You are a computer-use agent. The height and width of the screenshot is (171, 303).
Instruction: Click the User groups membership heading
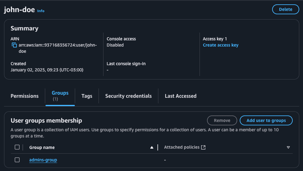pos(46,121)
